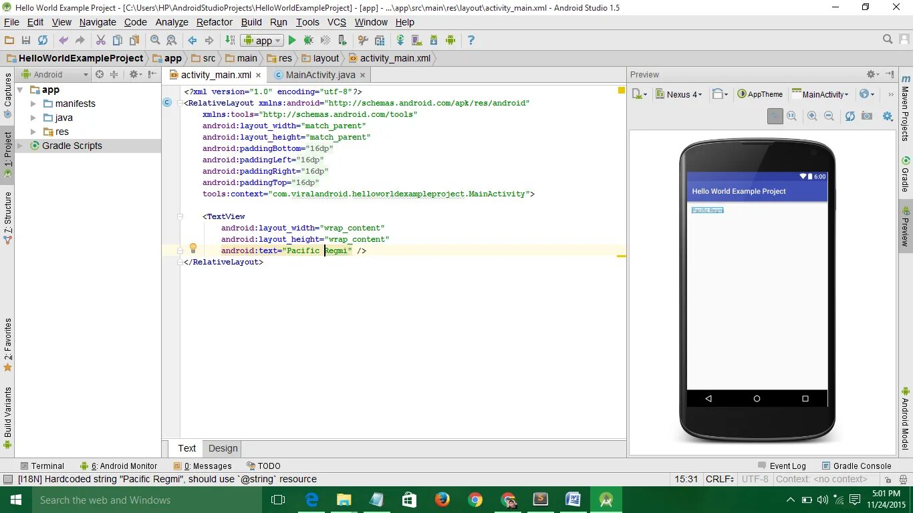Run the app with the green play icon

(x=292, y=40)
